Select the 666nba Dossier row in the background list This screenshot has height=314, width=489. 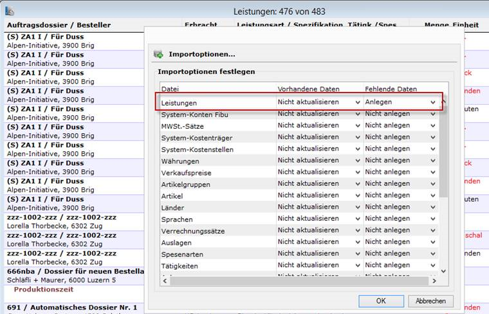(71, 272)
